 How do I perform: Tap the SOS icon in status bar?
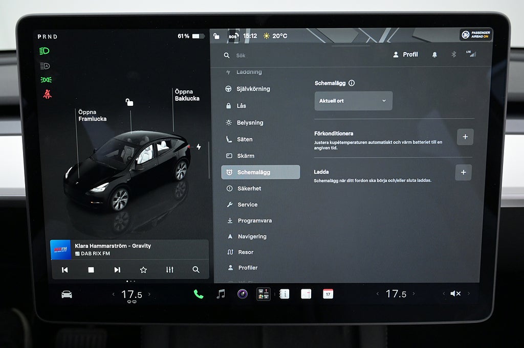pos(233,36)
